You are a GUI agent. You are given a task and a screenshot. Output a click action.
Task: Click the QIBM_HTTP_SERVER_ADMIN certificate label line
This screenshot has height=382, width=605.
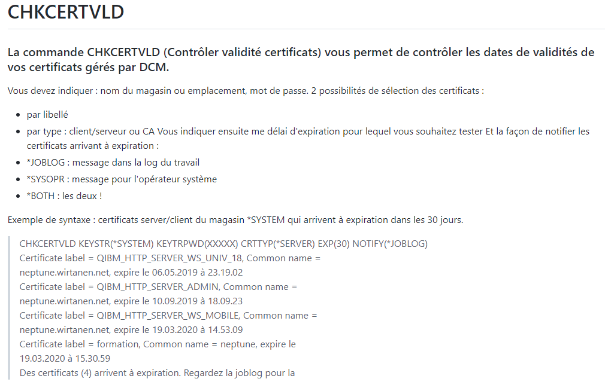pos(158,287)
